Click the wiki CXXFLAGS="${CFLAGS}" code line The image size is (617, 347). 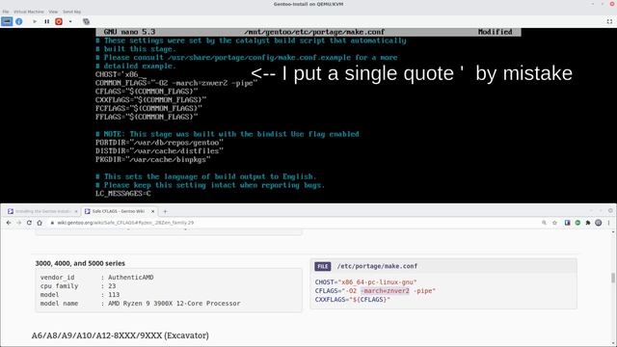(353, 300)
